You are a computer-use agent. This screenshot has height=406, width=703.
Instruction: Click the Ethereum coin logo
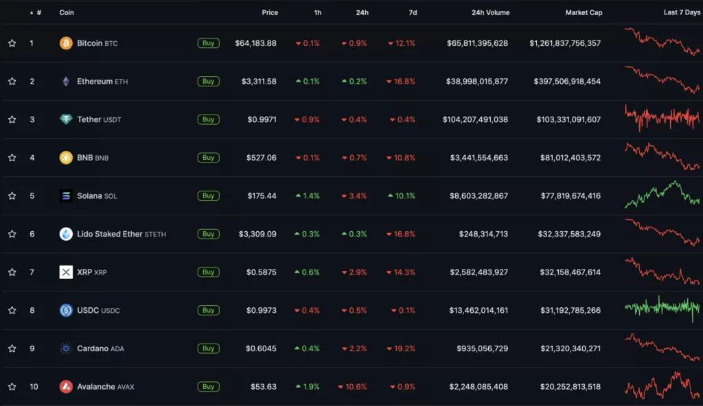pos(66,81)
